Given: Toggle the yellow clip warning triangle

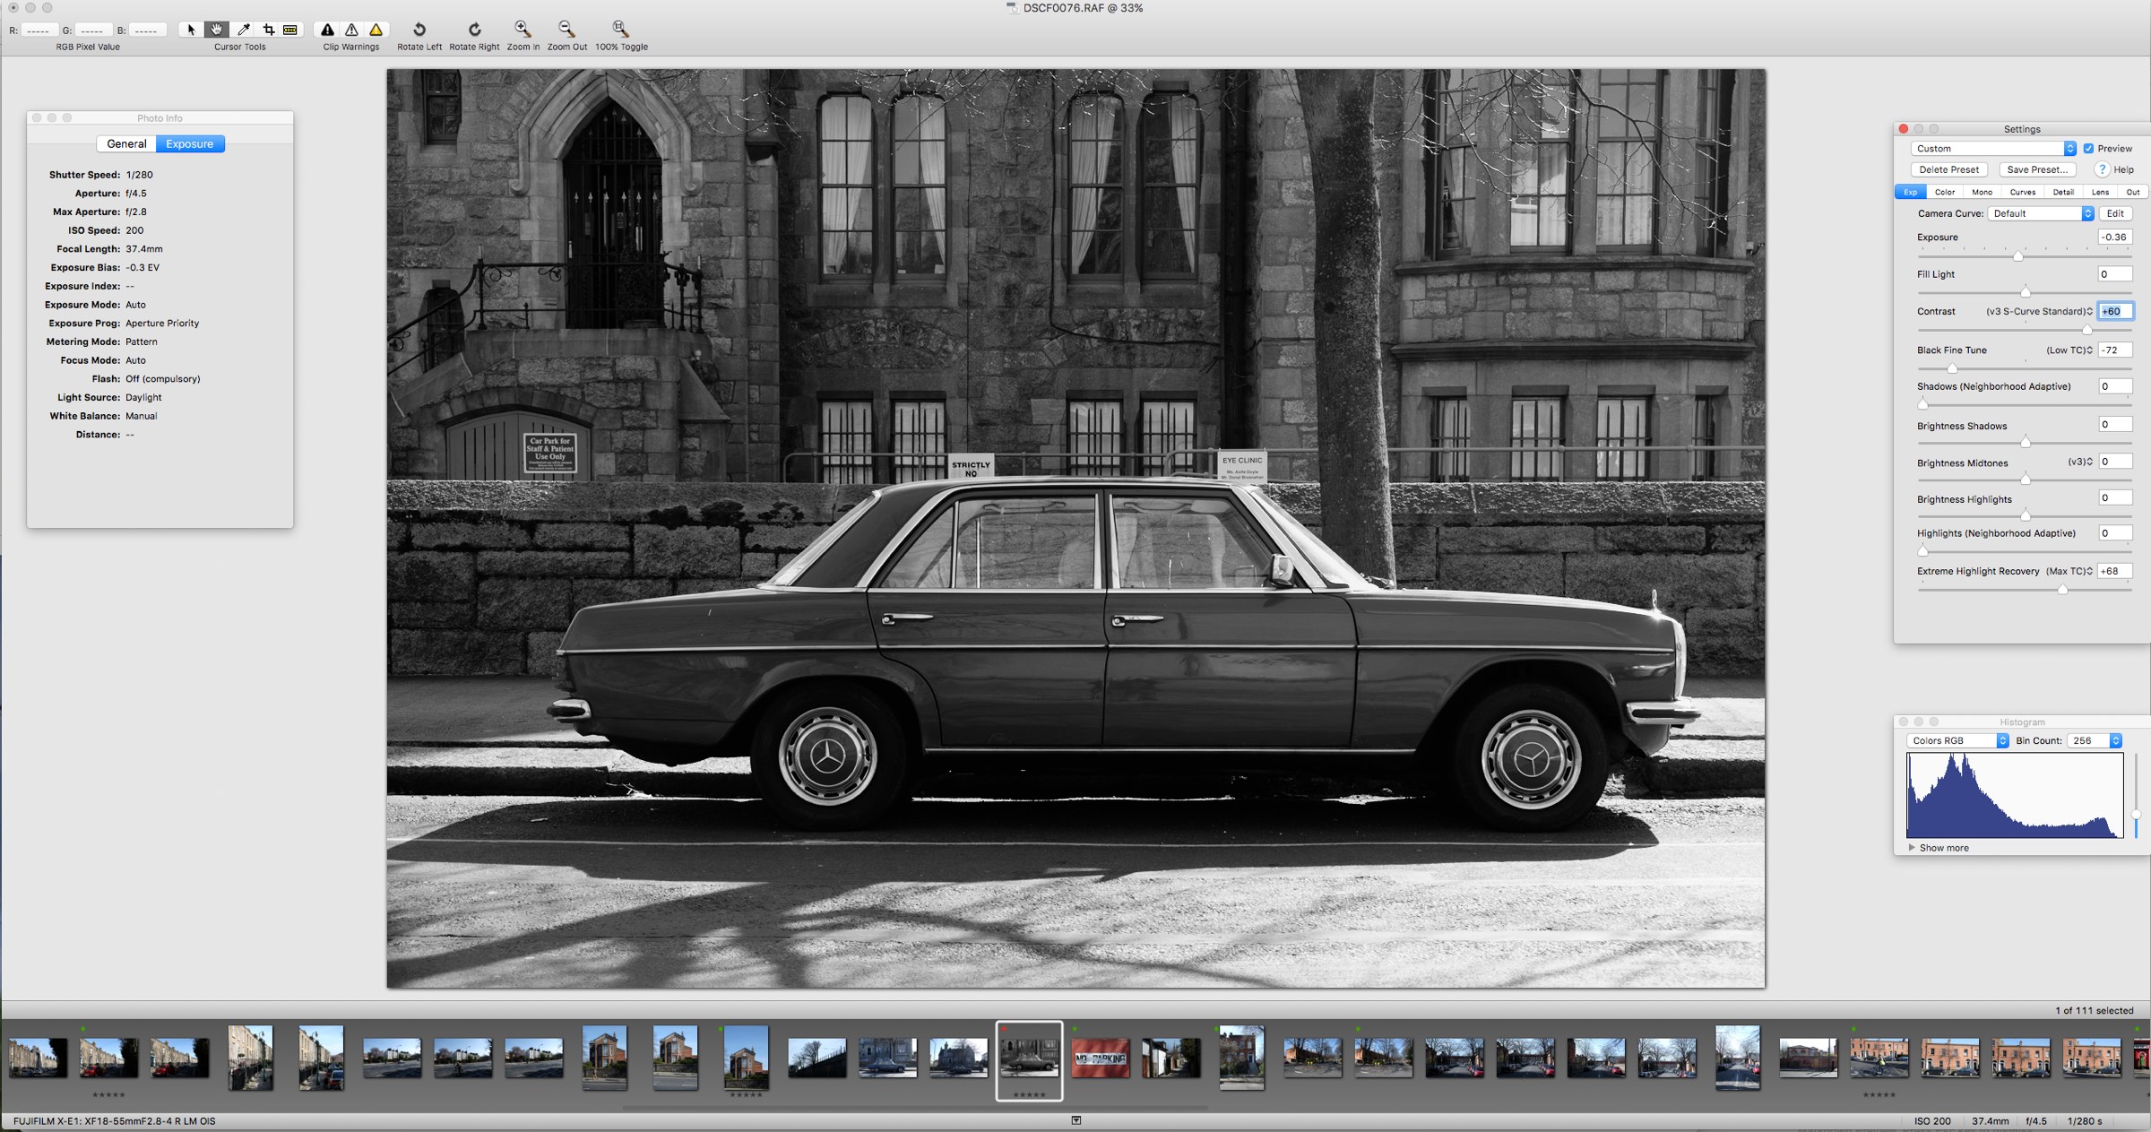Looking at the screenshot, I should pyautogui.click(x=376, y=30).
